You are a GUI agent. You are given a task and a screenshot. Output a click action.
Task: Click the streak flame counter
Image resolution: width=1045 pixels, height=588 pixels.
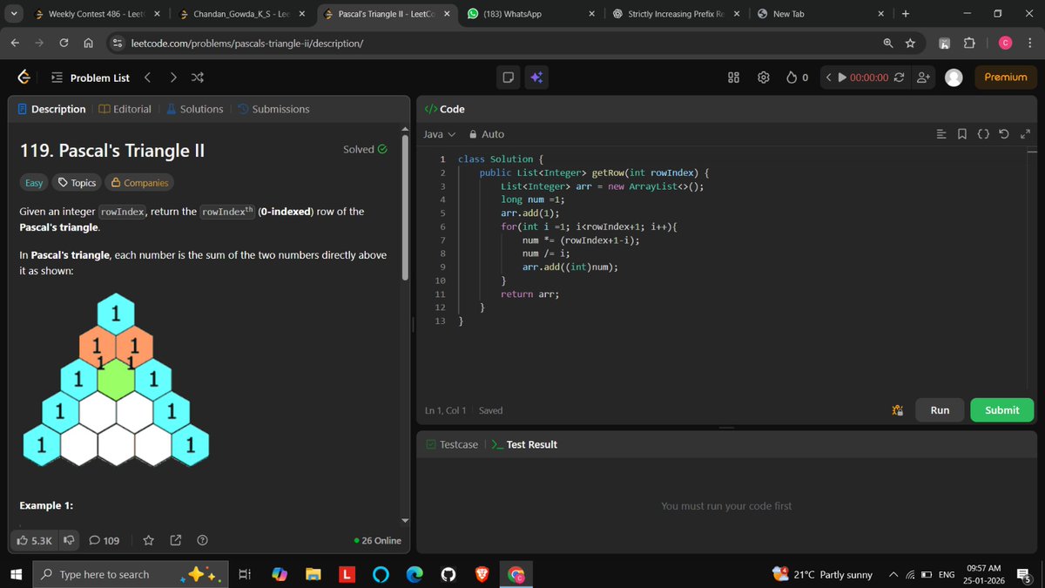797,78
